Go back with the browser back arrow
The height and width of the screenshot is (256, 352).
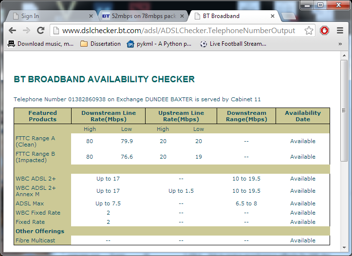click(12, 30)
